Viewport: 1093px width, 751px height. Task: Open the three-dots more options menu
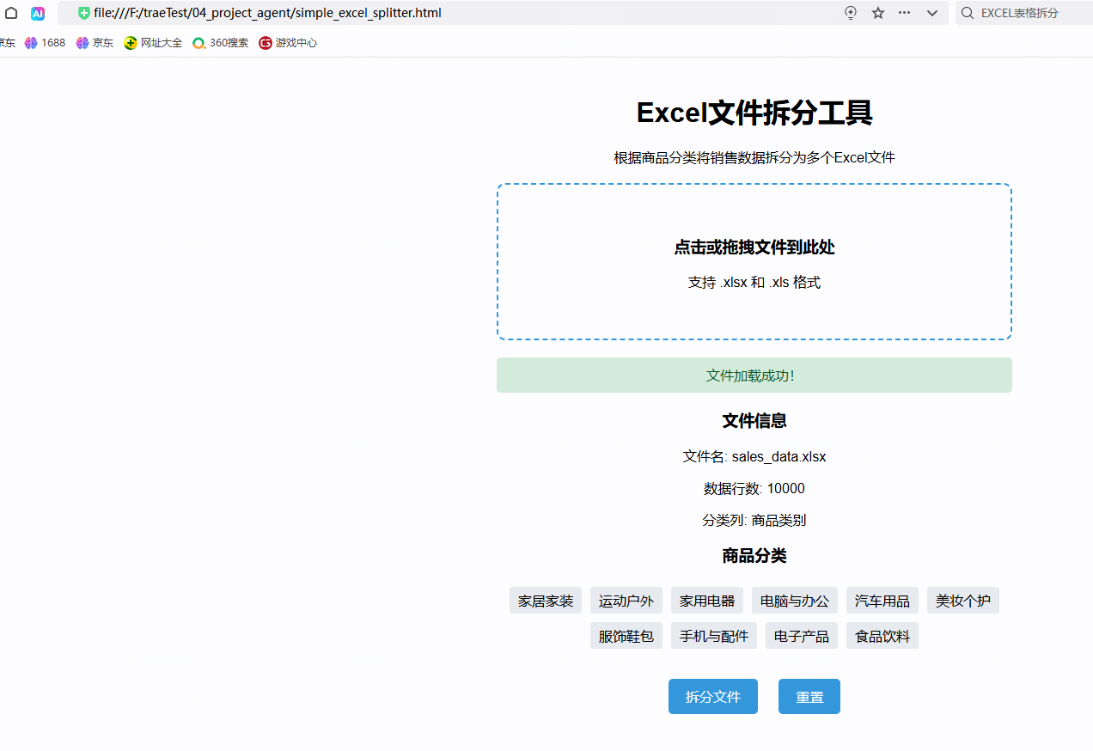(905, 13)
